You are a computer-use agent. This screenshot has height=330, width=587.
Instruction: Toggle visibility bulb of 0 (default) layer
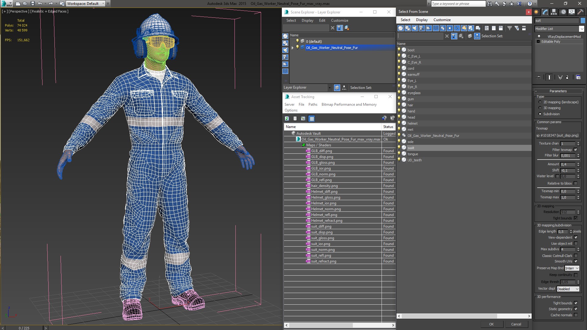(x=297, y=41)
